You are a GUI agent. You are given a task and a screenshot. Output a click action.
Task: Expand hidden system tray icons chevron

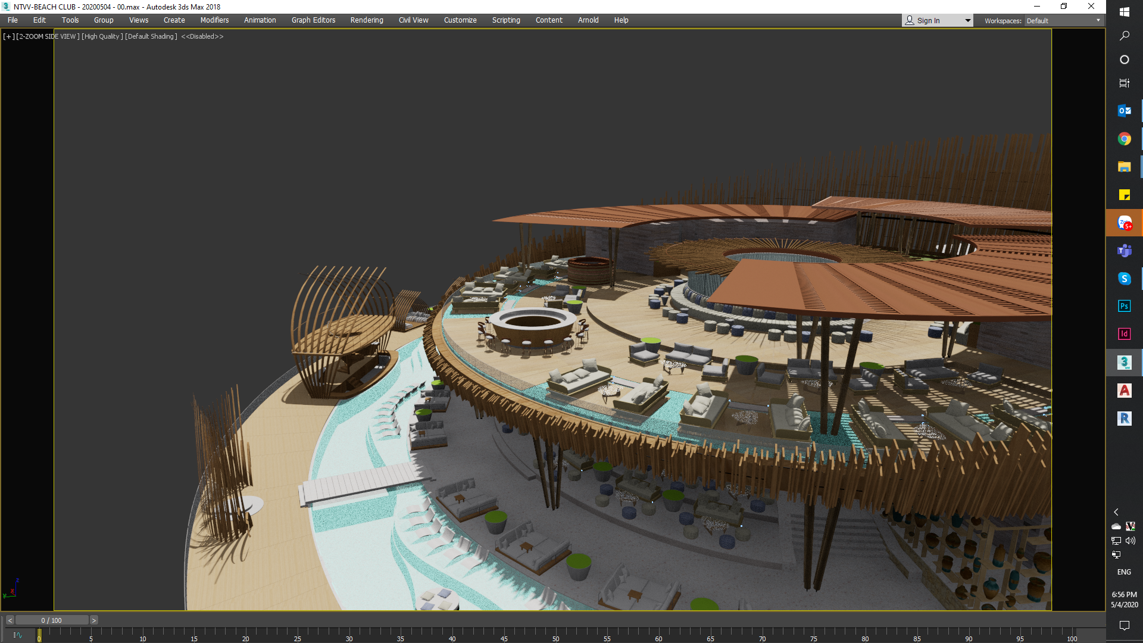click(x=1116, y=512)
